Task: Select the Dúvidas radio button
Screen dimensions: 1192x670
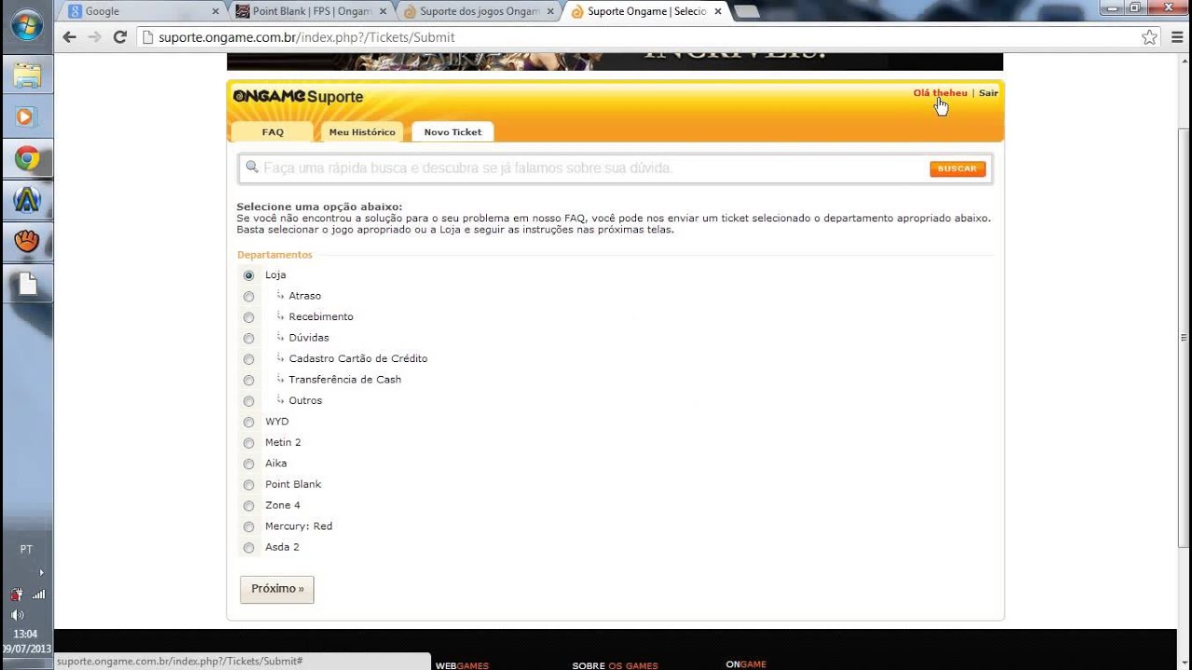Action: pos(249,339)
